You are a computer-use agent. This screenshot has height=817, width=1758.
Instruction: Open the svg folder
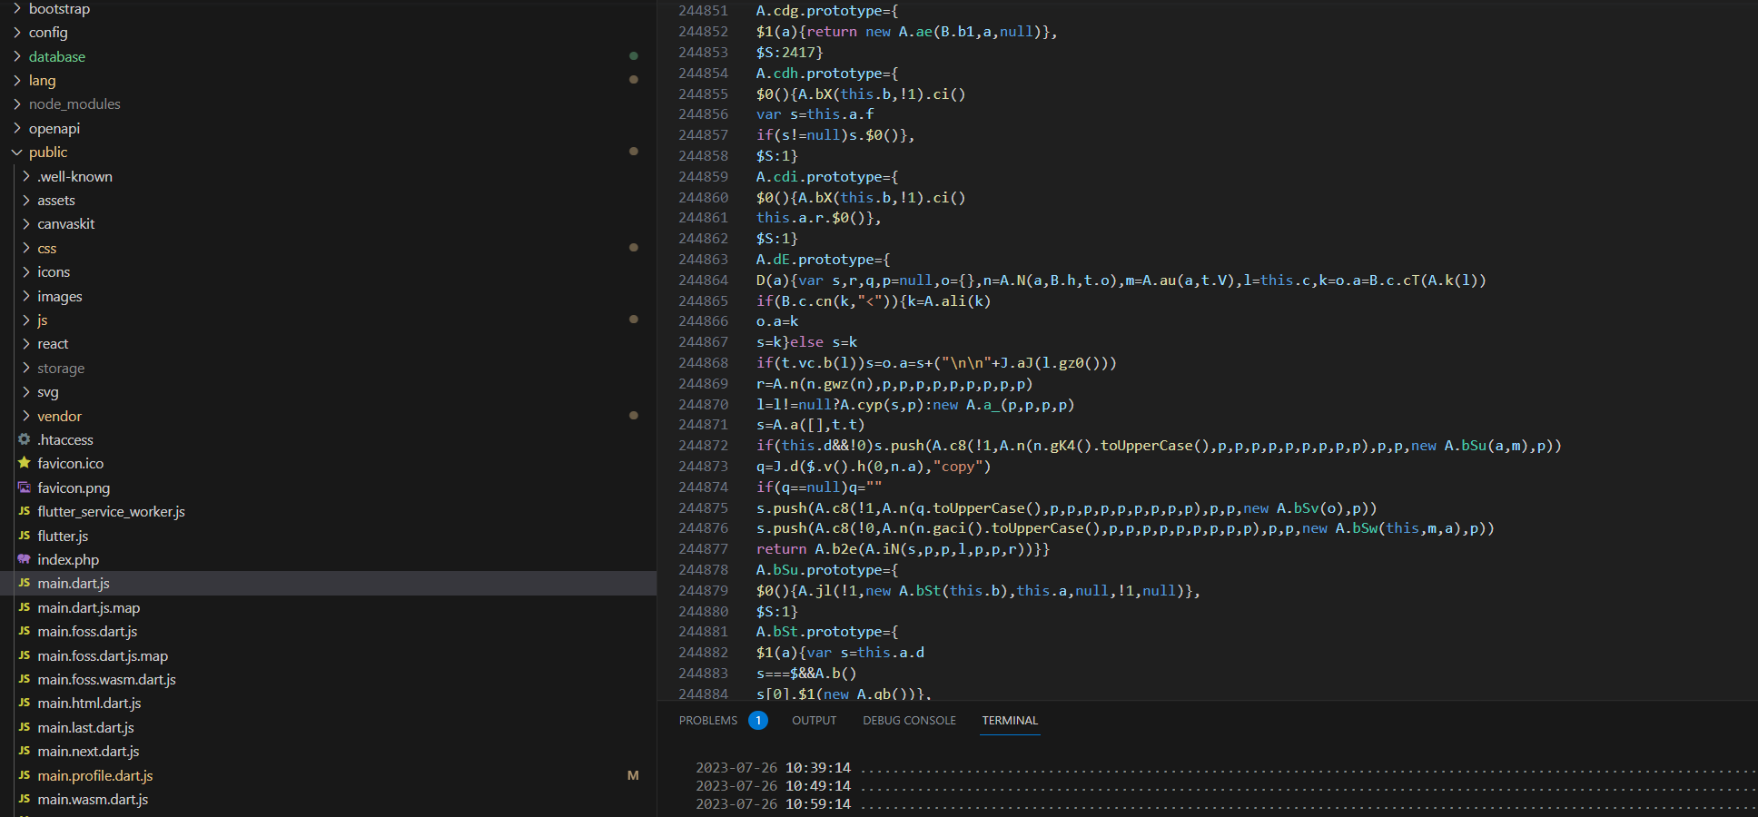48,391
